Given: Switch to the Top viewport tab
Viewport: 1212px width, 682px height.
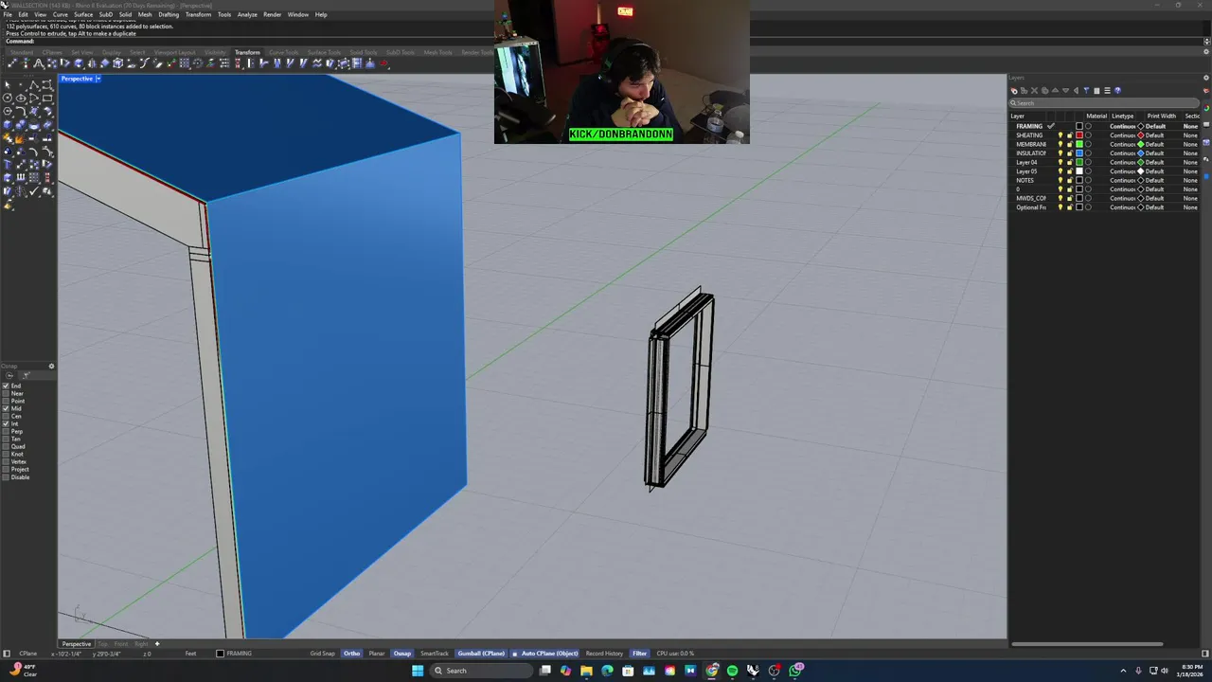Looking at the screenshot, I should (103, 644).
